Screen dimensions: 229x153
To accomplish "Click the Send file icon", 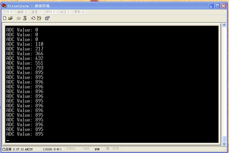I will click(32, 18).
